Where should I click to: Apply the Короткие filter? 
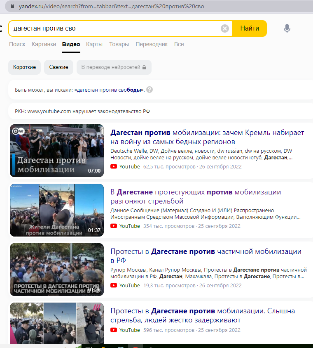click(x=25, y=67)
